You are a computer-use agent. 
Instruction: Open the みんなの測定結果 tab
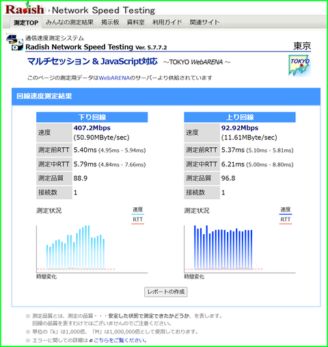click(x=70, y=22)
